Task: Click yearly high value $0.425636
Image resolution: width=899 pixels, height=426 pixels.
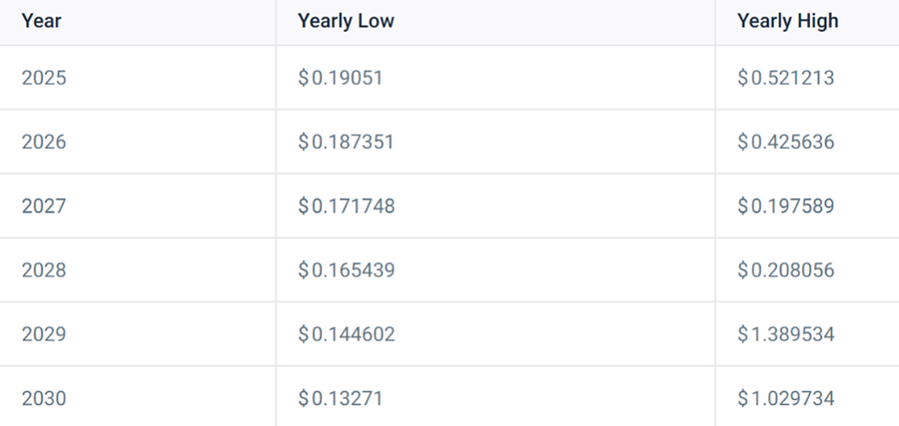Action: [785, 142]
